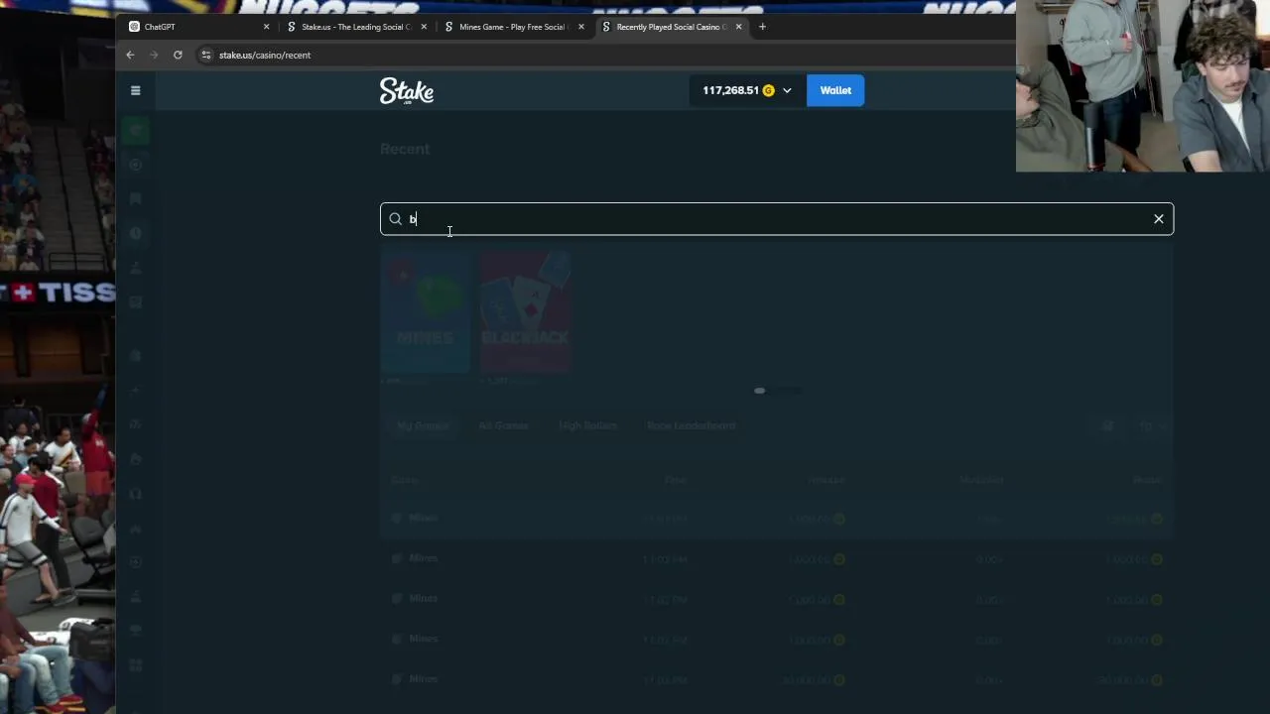Close the ChatGPT tab
Screen dimensions: 1270x714
click(x=266, y=27)
